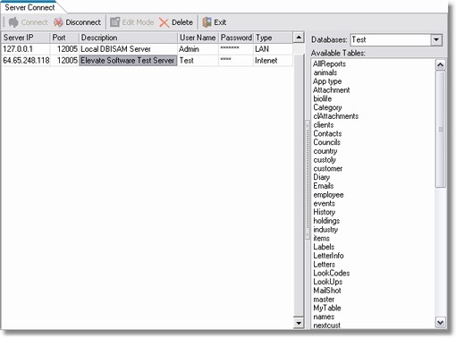The image size is (456, 338).
Task: Select Local DBISAM Server description
Action: tap(128, 49)
